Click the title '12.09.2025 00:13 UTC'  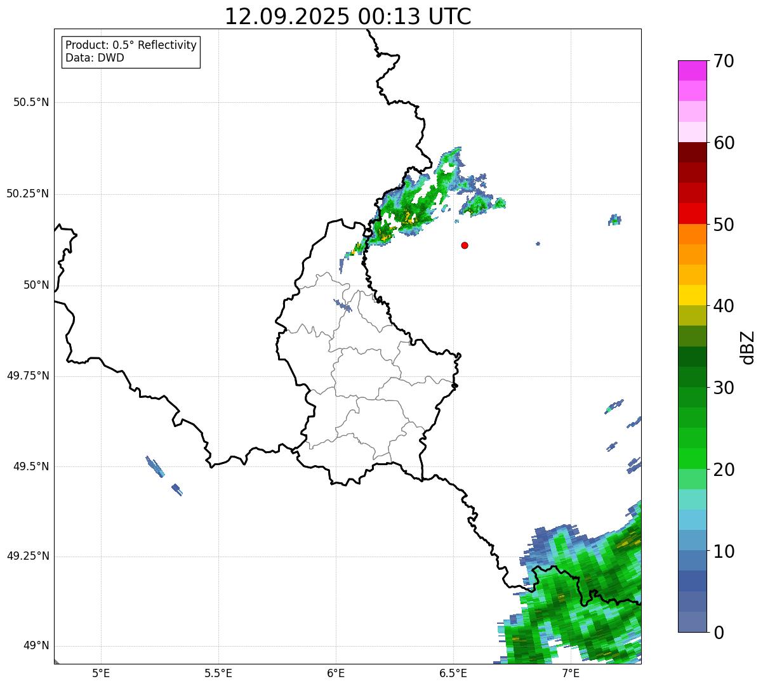(348, 16)
